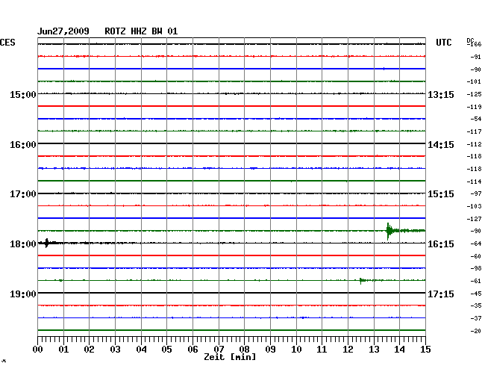Viewport: 485px width, 369px height.
Task: Click the DC offset value -101
Action: pos(474,81)
